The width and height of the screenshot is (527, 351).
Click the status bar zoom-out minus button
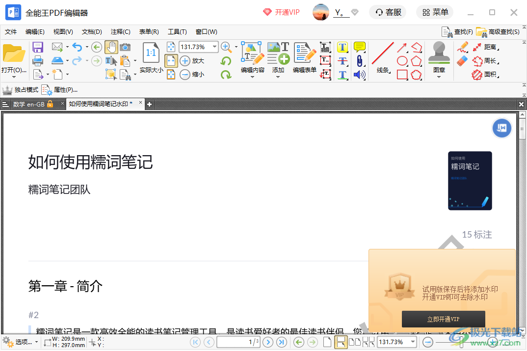coord(427,342)
